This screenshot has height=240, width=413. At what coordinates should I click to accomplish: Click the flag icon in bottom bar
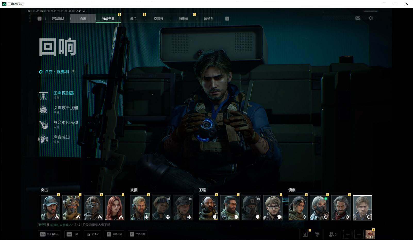317,234
